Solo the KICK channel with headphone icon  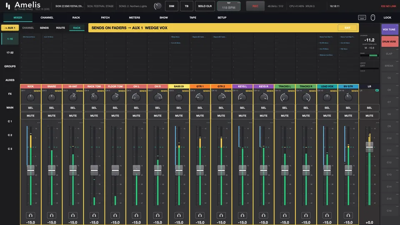click(x=30, y=215)
